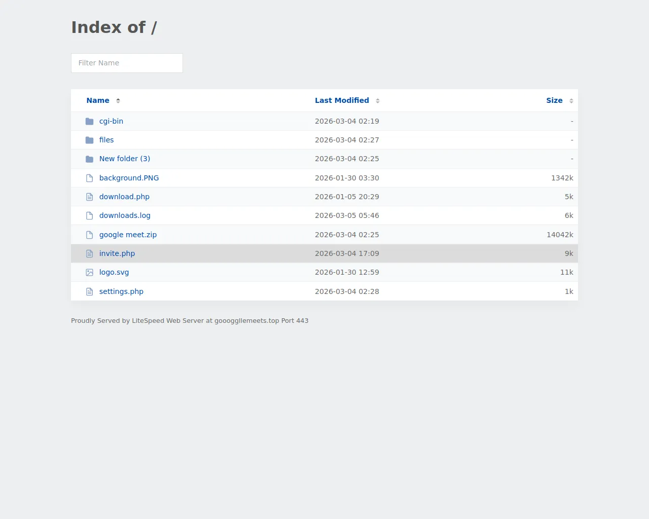
Task: Click the script file icon beside download.php
Action: pos(90,197)
